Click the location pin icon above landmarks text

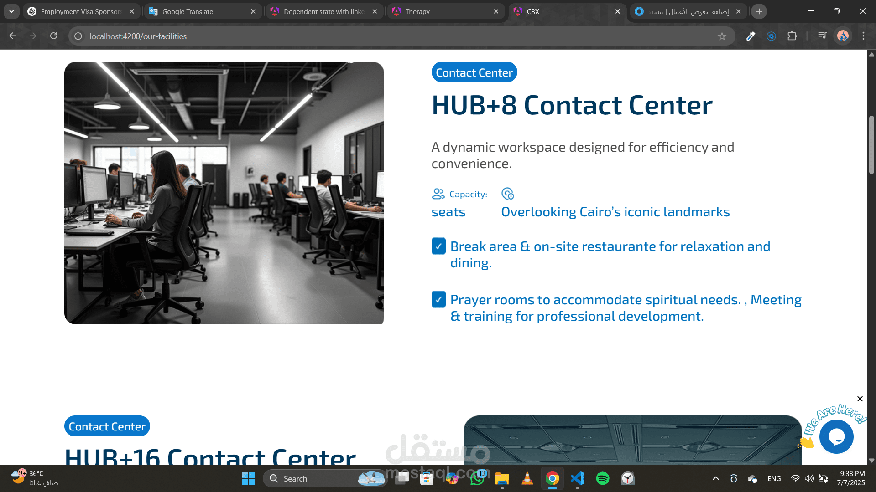508,194
